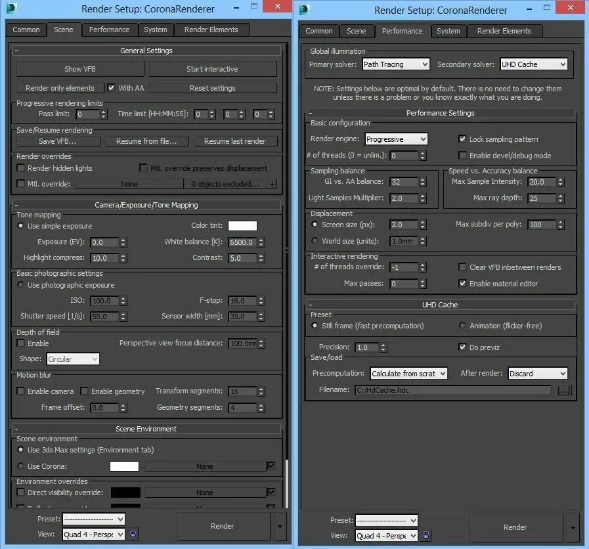This screenshot has height=549, width=589.
Task: Enable camera motion blur checkbox
Action: pyautogui.click(x=20, y=391)
